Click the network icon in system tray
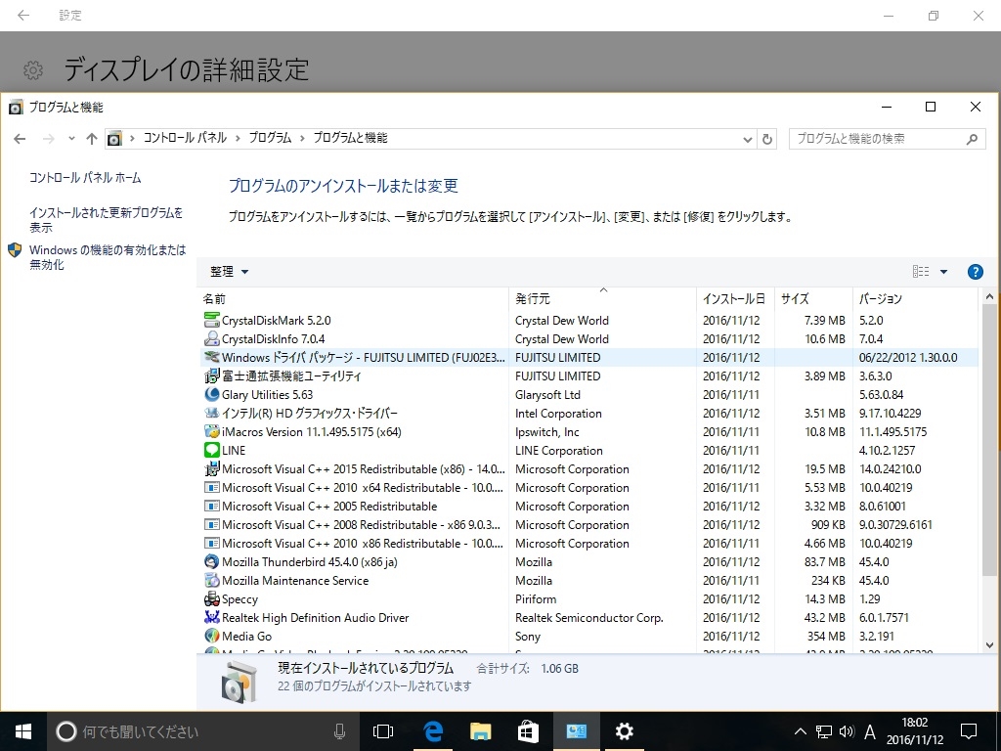This screenshot has width=1001, height=751. [x=824, y=731]
